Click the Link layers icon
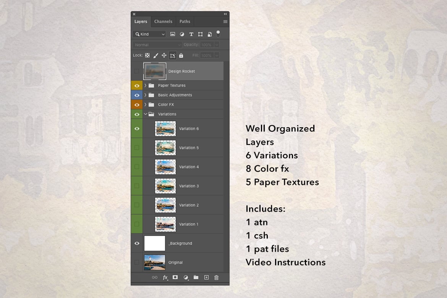Viewport: 447px width, 298px height. pos(154,277)
